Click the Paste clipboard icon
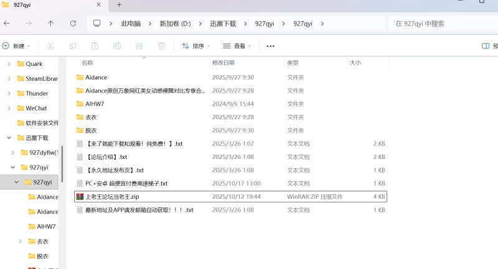 (95, 46)
